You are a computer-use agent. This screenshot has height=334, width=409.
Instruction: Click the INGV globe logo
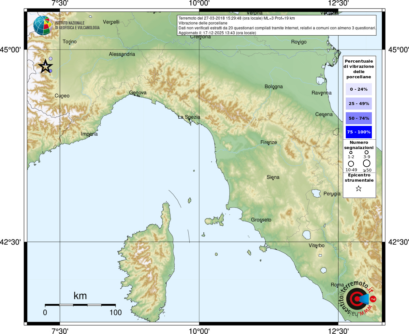[x=43, y=25]
